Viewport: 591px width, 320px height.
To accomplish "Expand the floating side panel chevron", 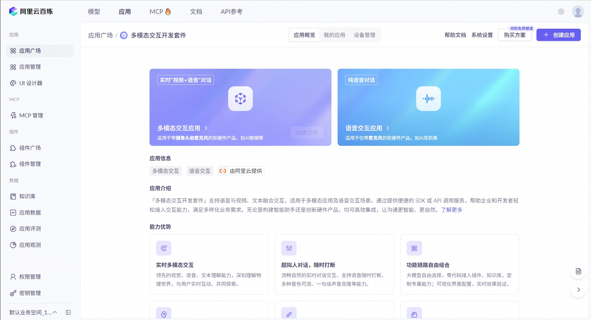I will [578, 289].
